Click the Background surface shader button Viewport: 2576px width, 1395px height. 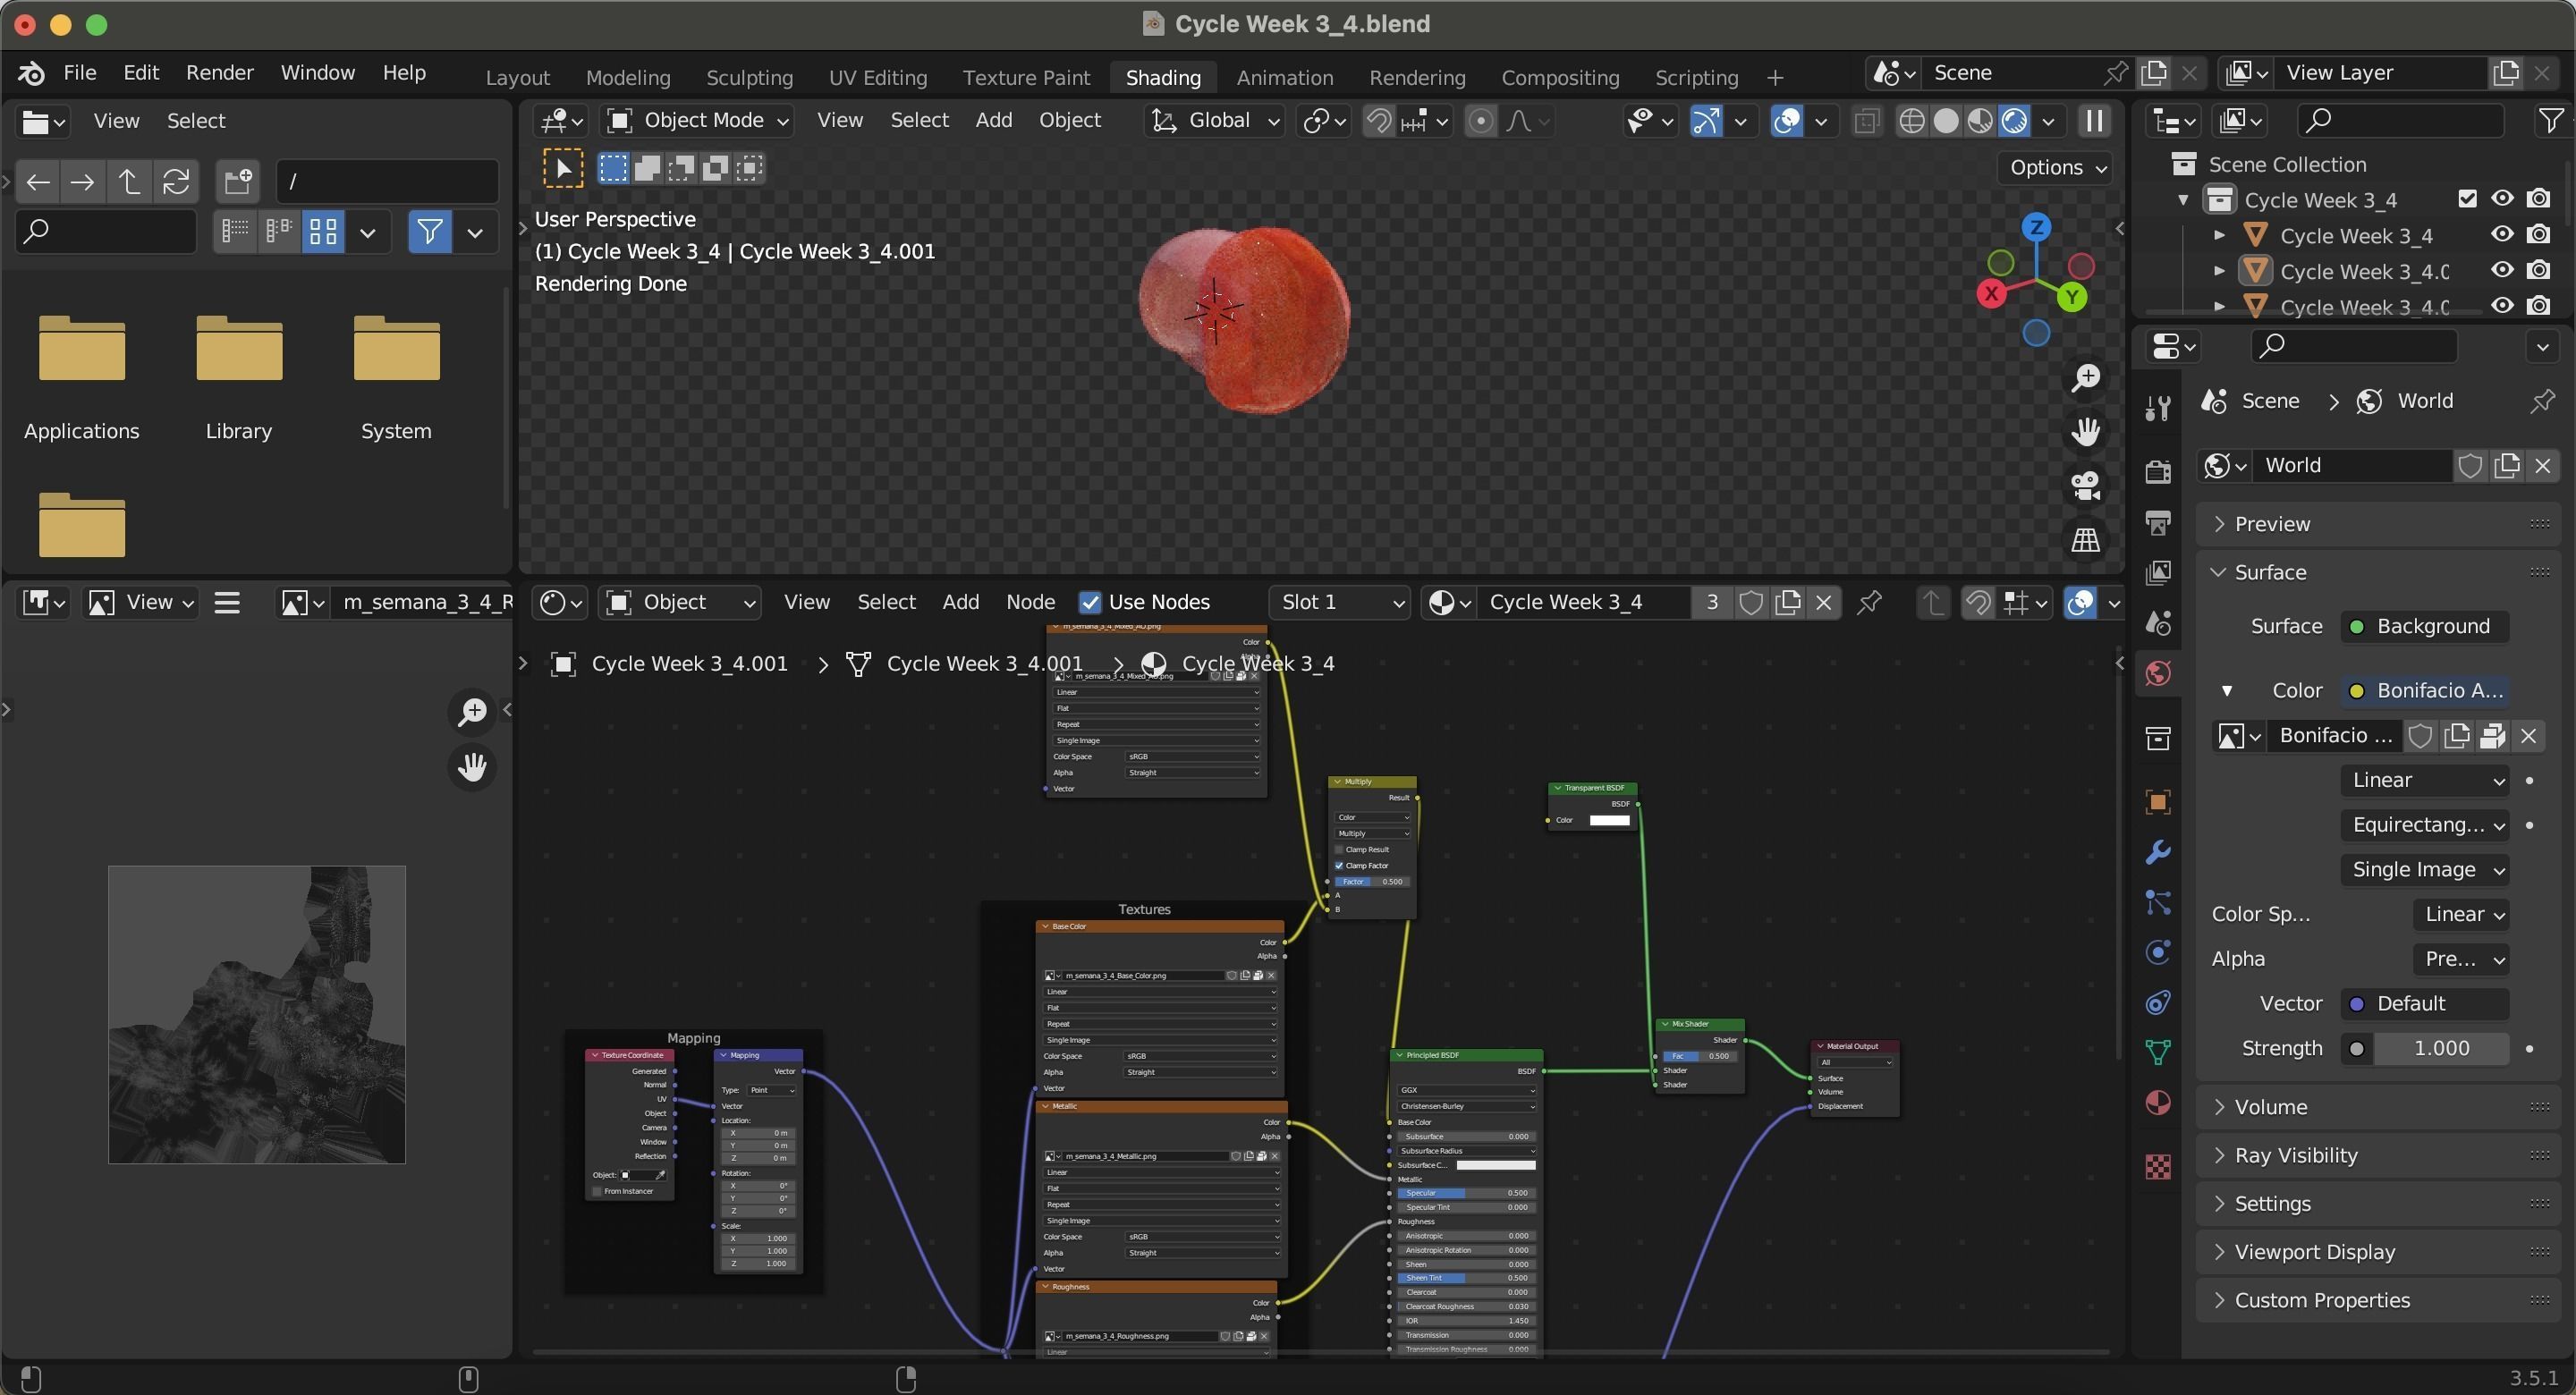tap(2423, 626)
